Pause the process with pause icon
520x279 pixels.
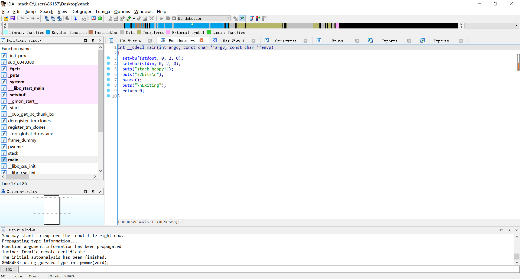click(x=168, y=18)
